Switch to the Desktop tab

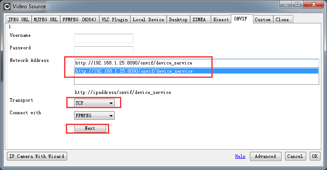pos(178,19)
